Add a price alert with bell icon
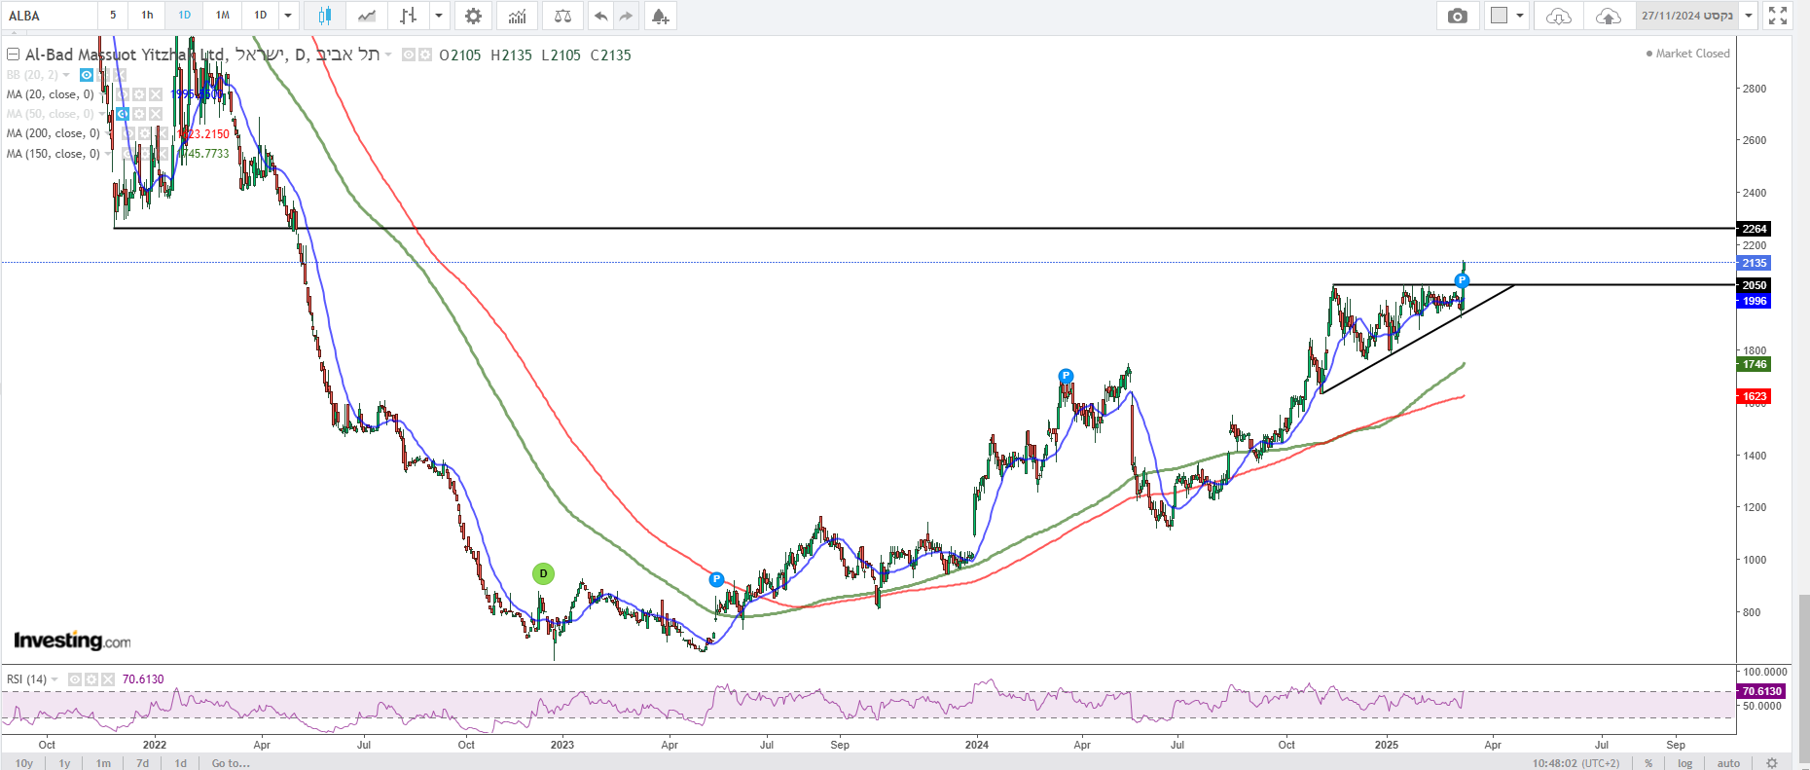Viewport: 1810px width, 770px height. (x=660, y=16)
